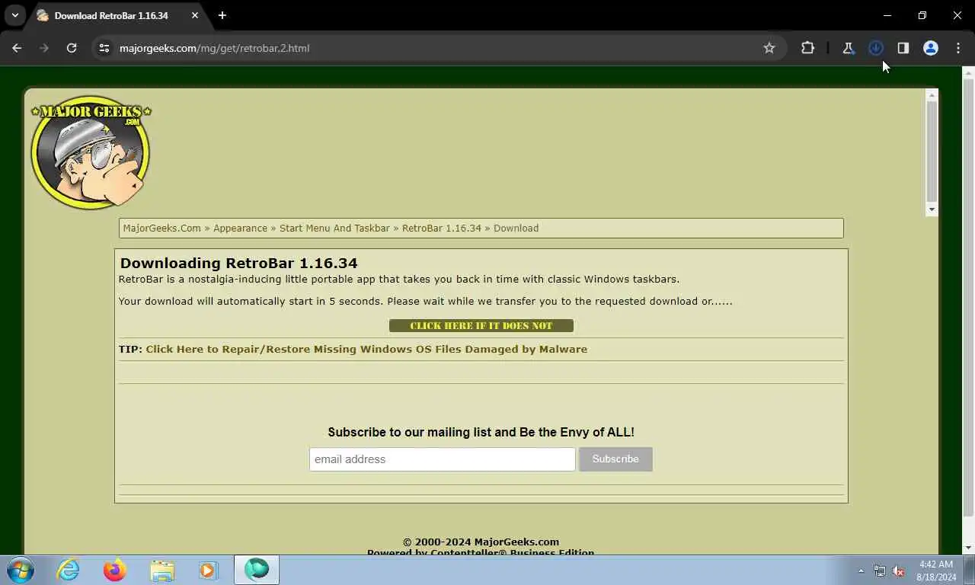Open the Windows Start button
This screenshot has height=585, width=975.
[21, 570]
